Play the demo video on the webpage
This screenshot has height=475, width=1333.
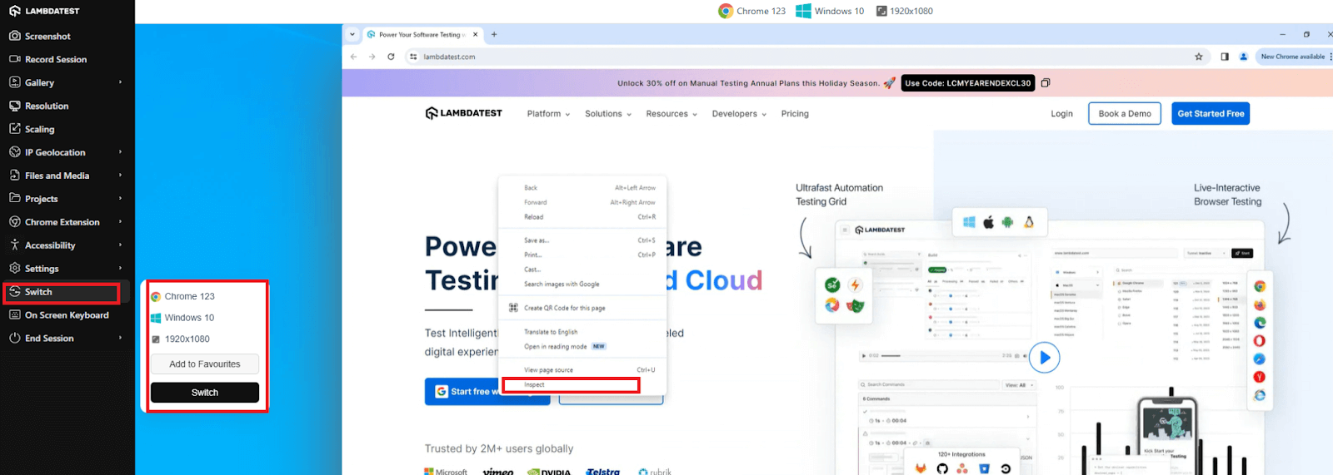tap(1044, 358)
